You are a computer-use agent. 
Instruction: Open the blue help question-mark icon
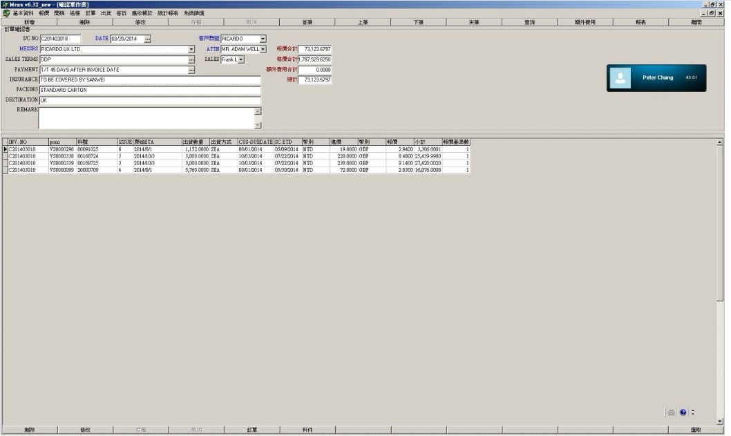pyautogui.click(x=683, y=413)
